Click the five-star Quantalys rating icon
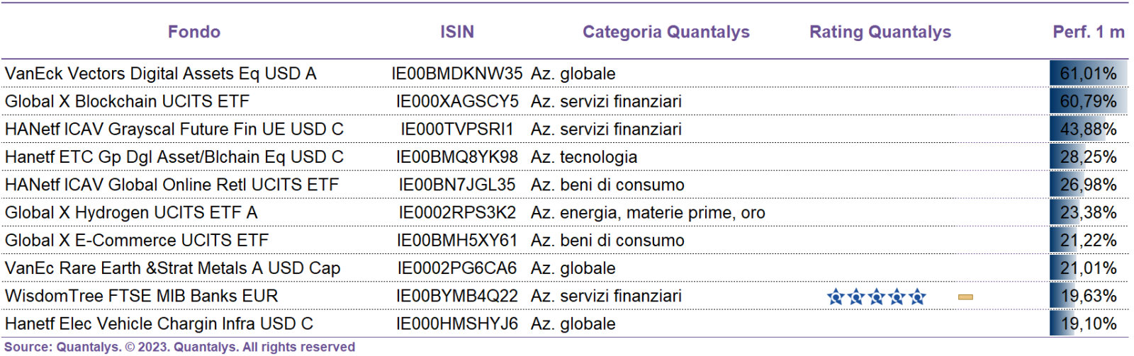1134x356 pixels. point(876,297)
